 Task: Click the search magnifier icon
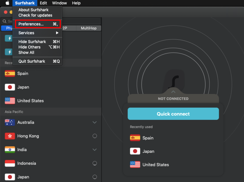coord(5,21)
